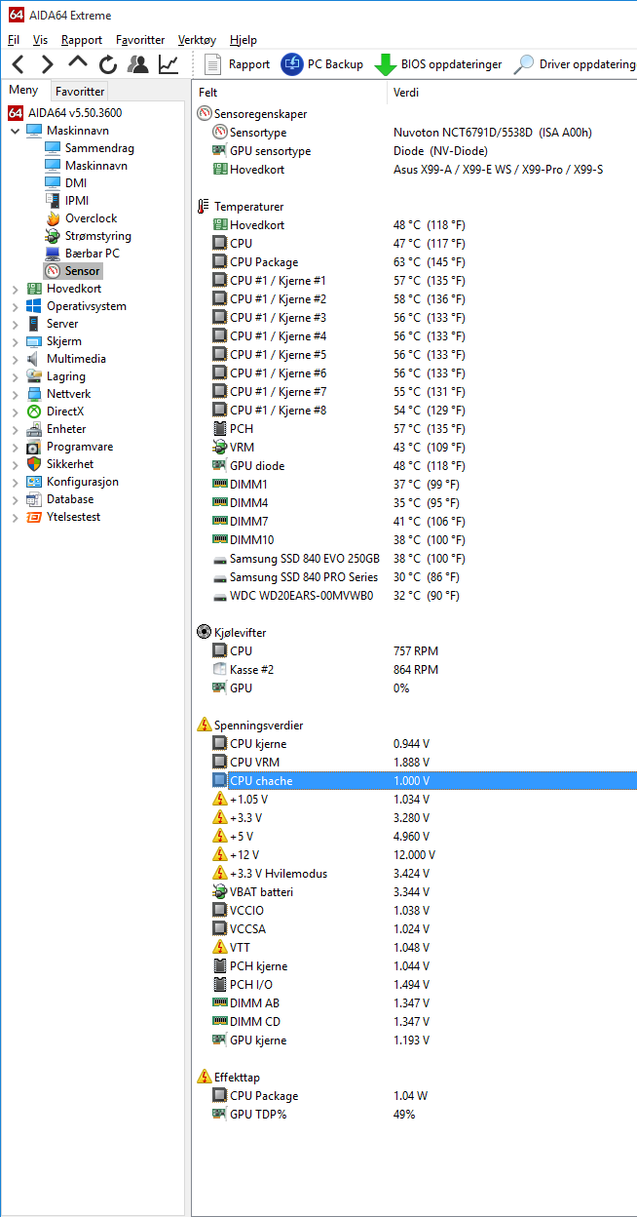Select WDC WD20EARS-00MVWB0 row
The width and height of the screenshot is (637, 1217).
pyautogui.click(x=415, y=596)
